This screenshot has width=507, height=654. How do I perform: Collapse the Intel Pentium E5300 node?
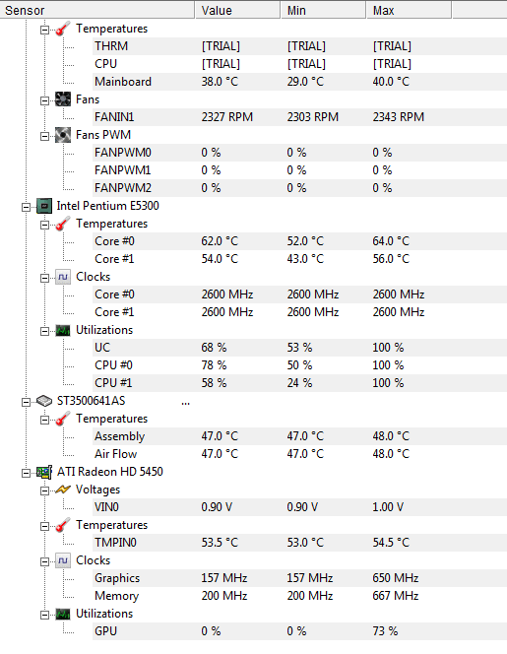point(26,207)
